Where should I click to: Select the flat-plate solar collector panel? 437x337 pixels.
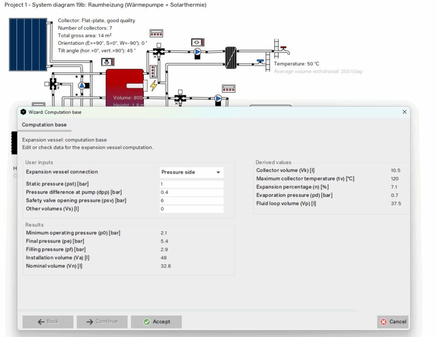[x=28, y=45]
